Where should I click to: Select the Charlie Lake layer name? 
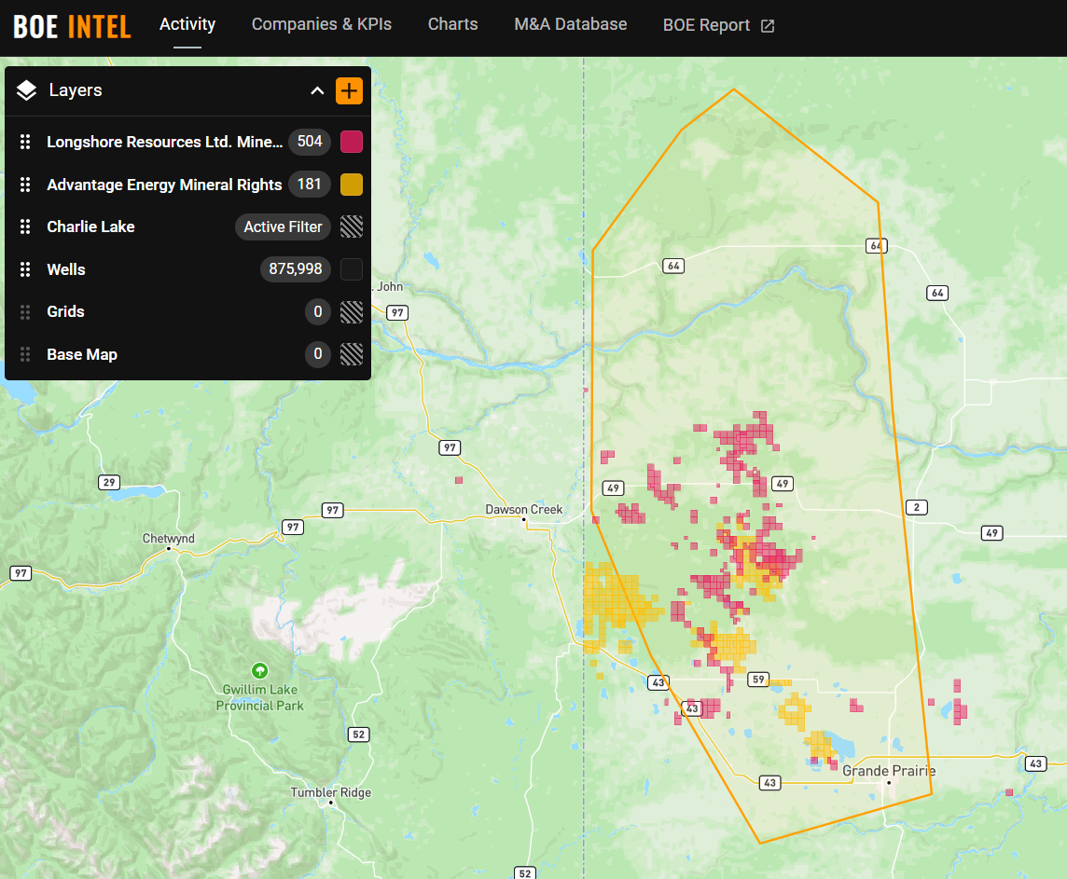pos(90,227)
